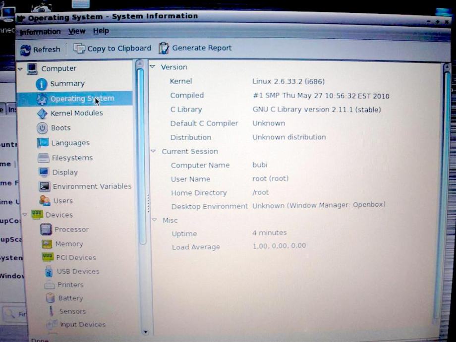Click the Filesystems drive icon
456x342 pixels.
point(44,158)
